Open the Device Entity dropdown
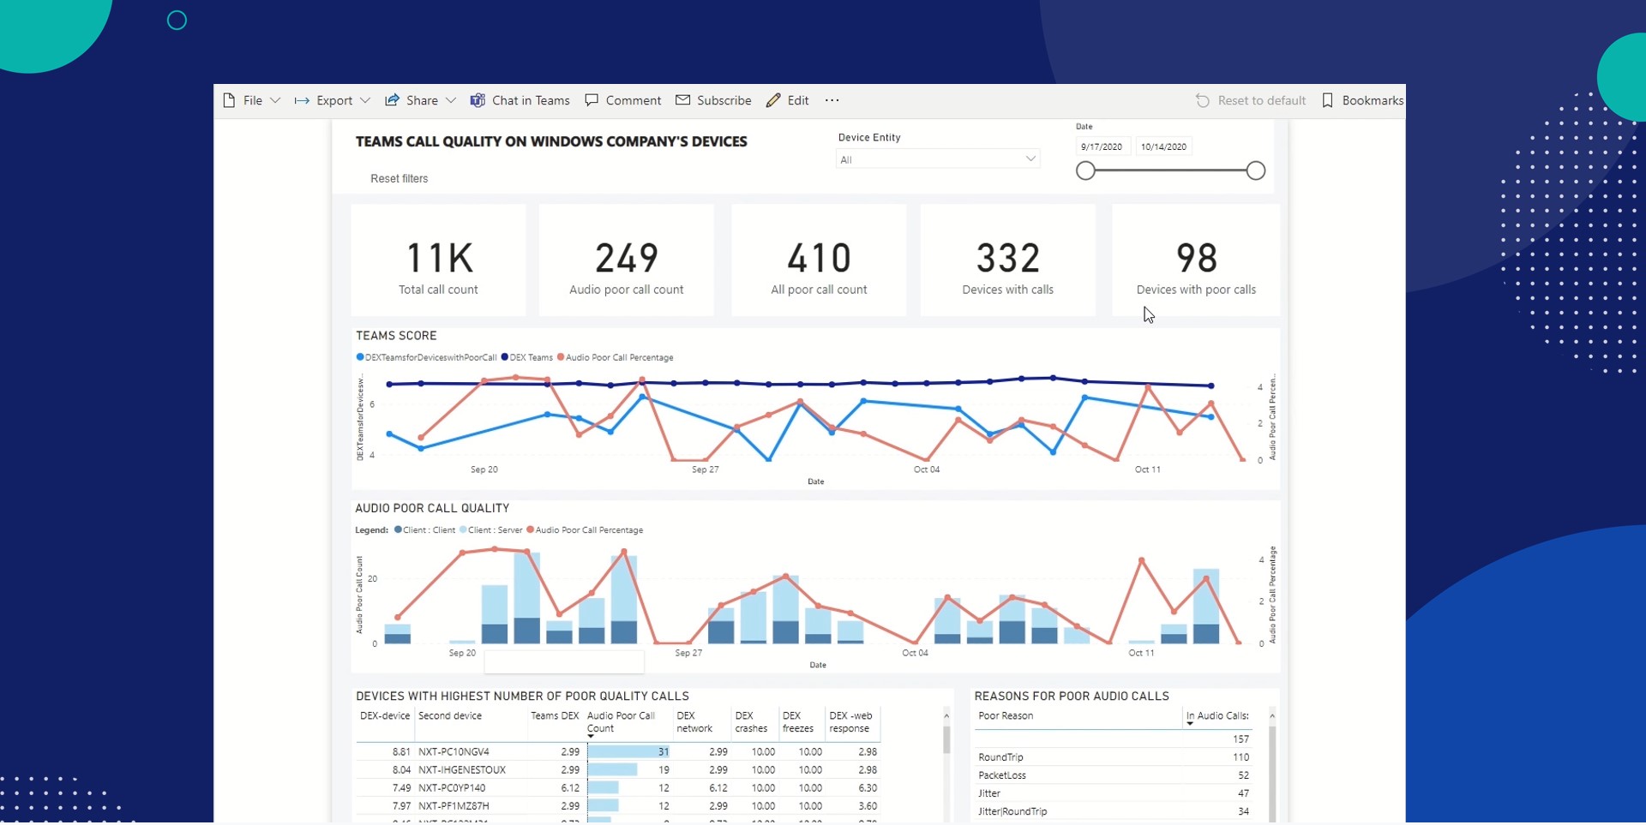The height and width of the screenshot is (825, 1646). click(938, 159)
